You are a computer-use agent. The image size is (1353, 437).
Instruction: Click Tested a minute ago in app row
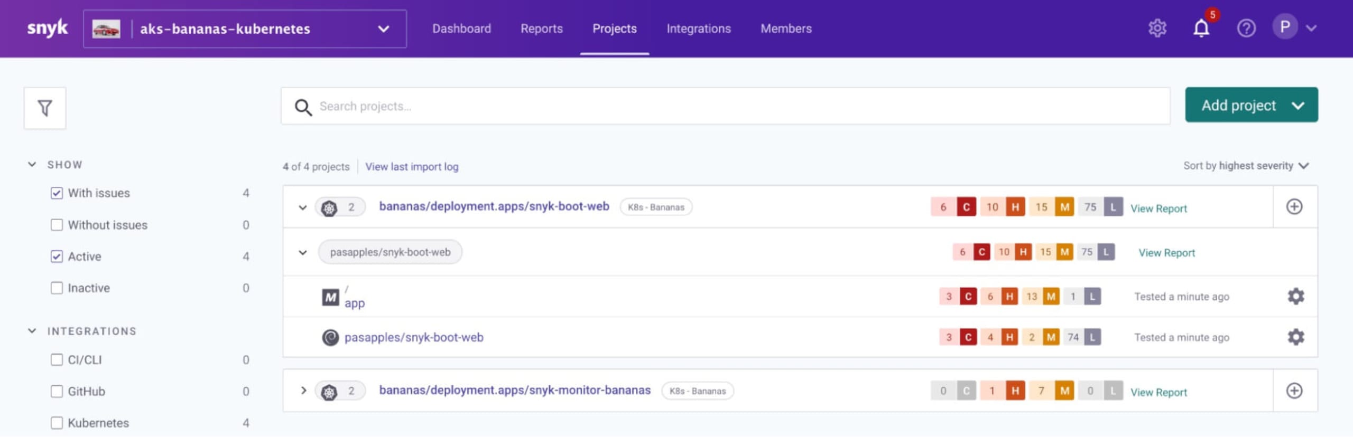click(1181, 297)
